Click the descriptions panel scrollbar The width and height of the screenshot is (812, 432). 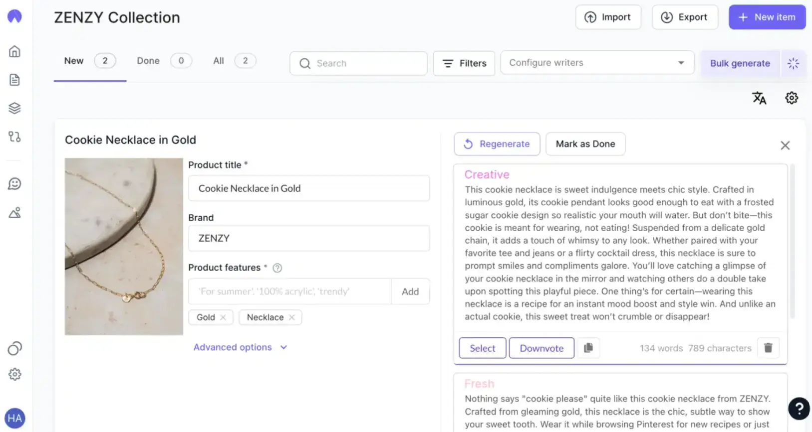tap(792, 242)
